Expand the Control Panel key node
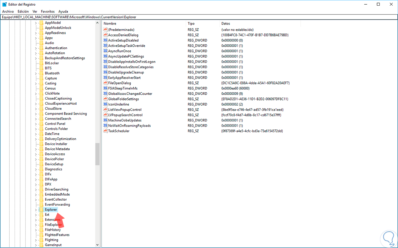Viewport: 398px width, 248px height. click(x=36, y=124)
